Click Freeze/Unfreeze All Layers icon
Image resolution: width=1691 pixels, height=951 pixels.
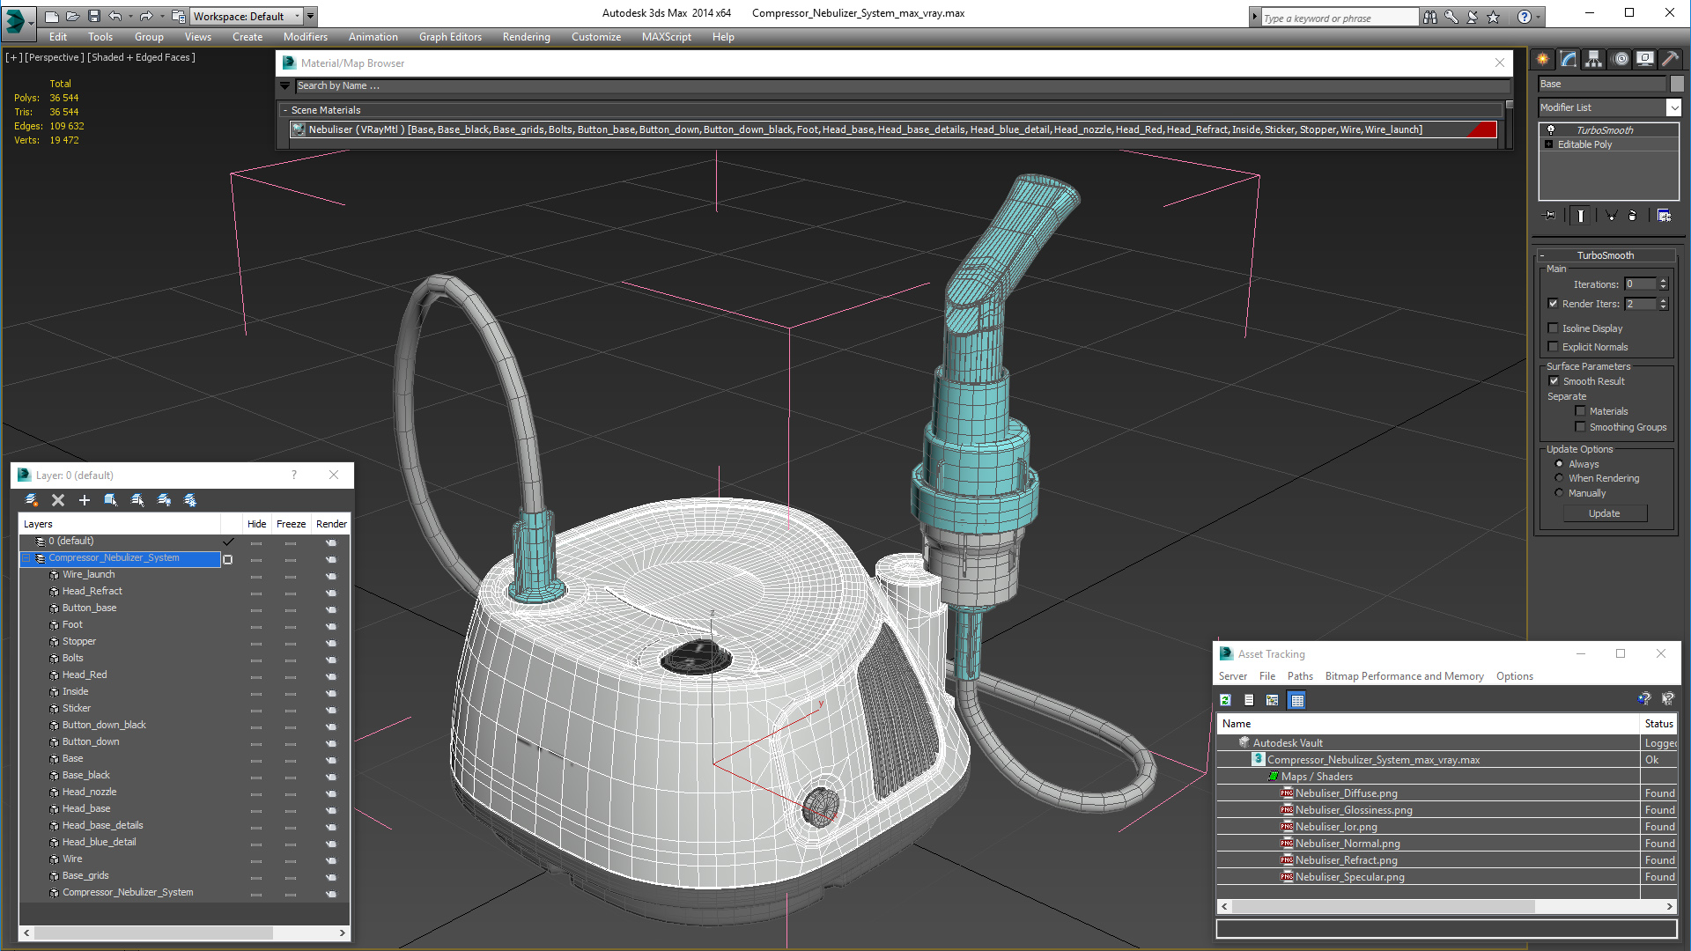pos(190,500)
